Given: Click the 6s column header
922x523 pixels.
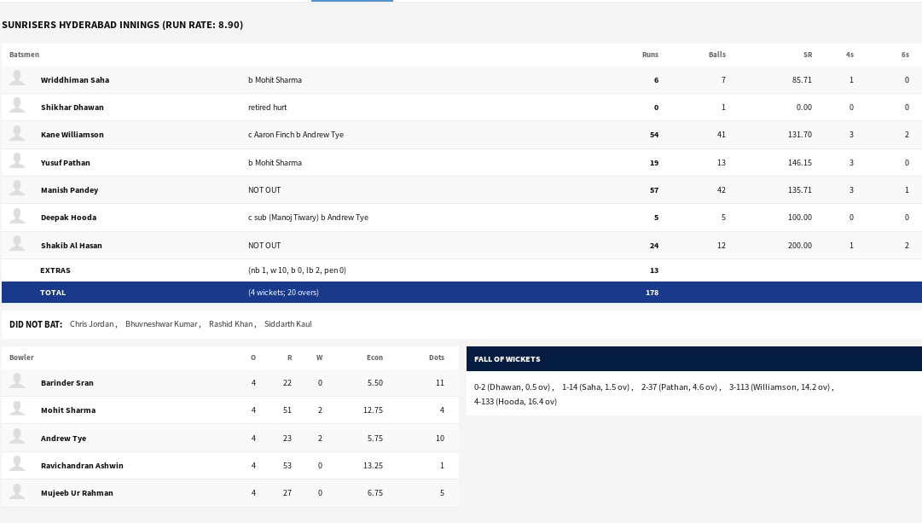Looking at the screenshot, I should tap(905, 55).
